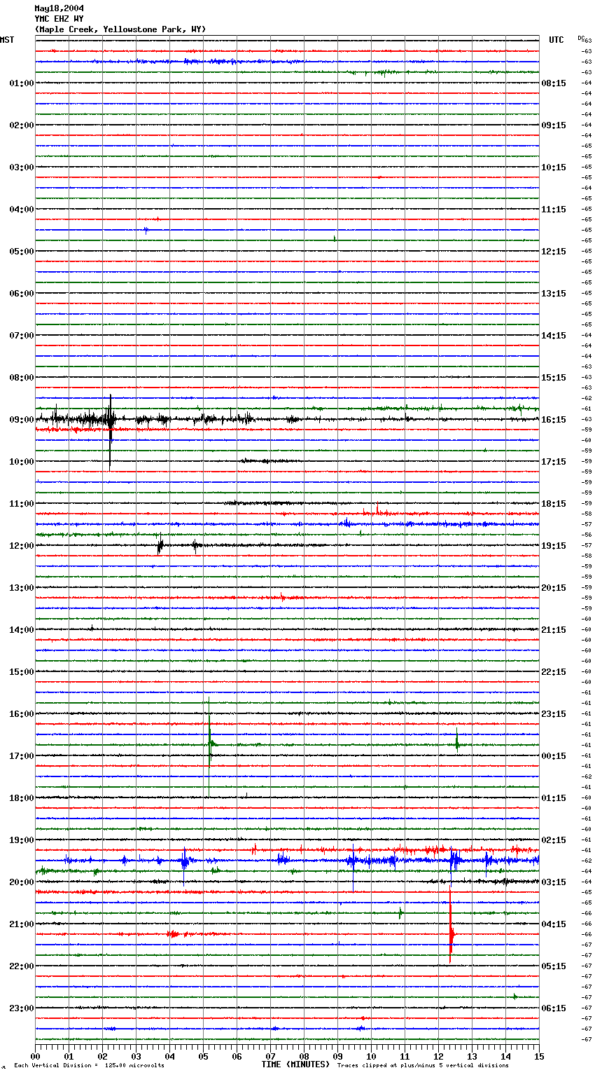Click the 15 minute axis tick label
595x1075 pixels.
pos(539,1056)
